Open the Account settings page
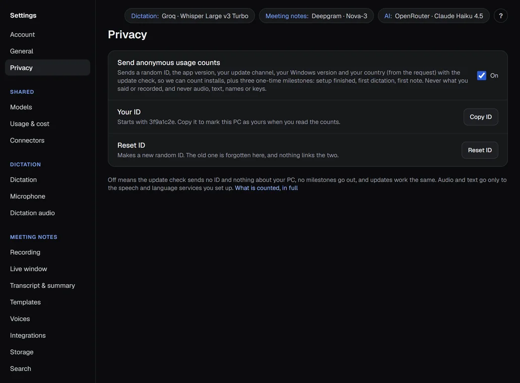Image resolution: width=520 pixels, height=383 pixels. point(47,34)
